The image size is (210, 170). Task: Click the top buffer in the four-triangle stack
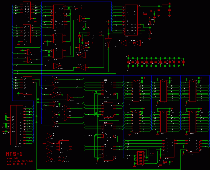click(49, 136)
